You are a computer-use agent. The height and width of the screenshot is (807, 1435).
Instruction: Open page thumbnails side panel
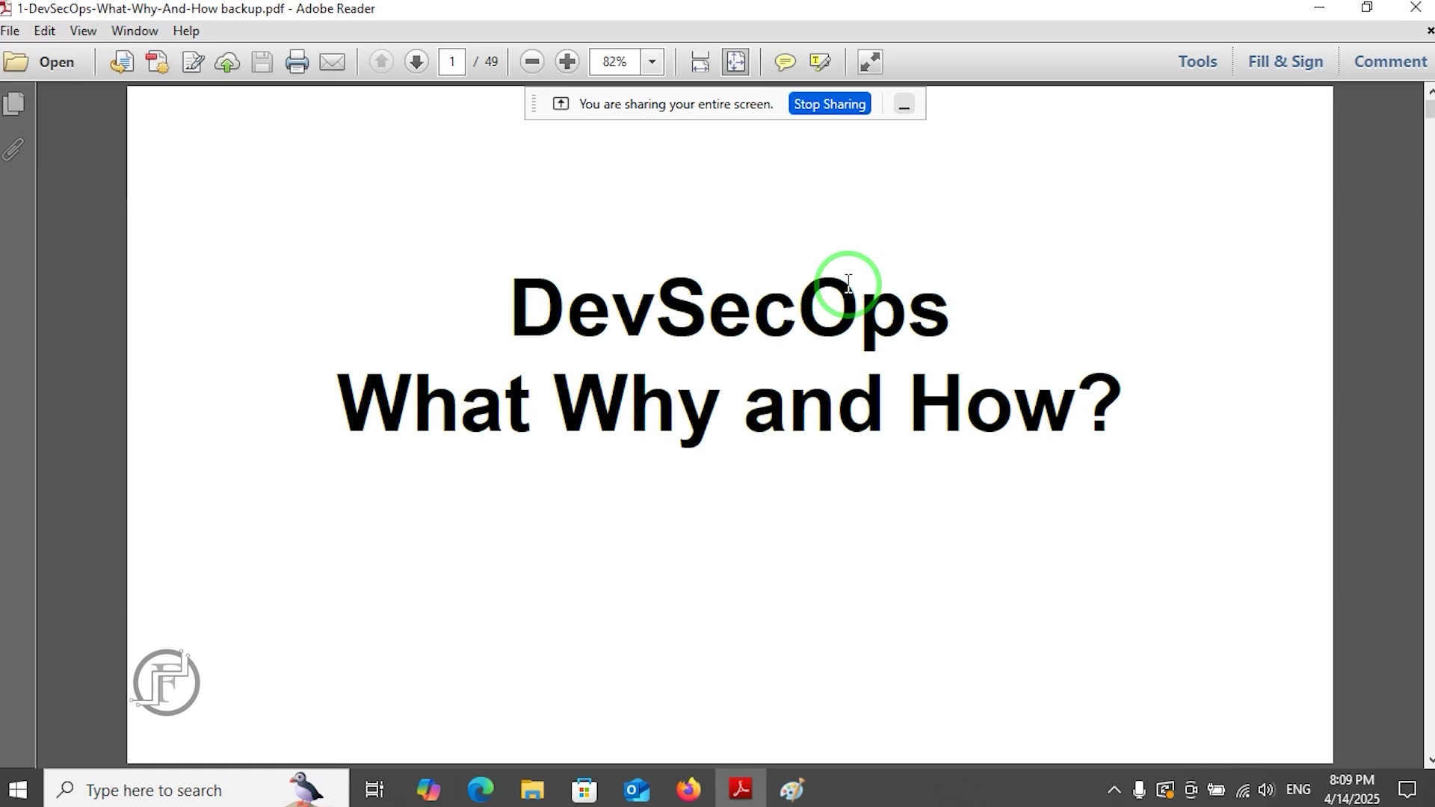tap(14, 103)
